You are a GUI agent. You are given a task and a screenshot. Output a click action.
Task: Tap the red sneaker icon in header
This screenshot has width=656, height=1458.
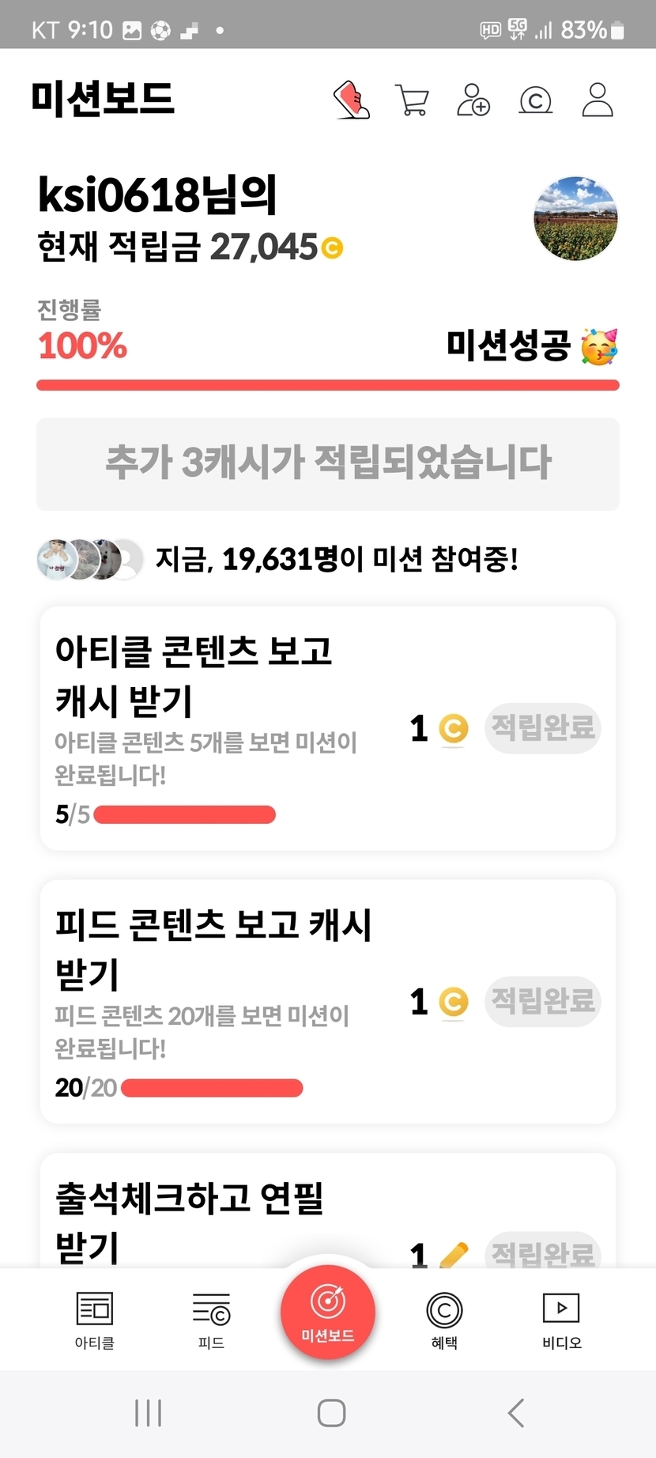click(x=352, y=100)
